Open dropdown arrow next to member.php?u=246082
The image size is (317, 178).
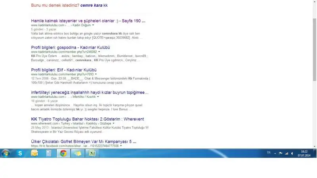[x=99, y=52]
